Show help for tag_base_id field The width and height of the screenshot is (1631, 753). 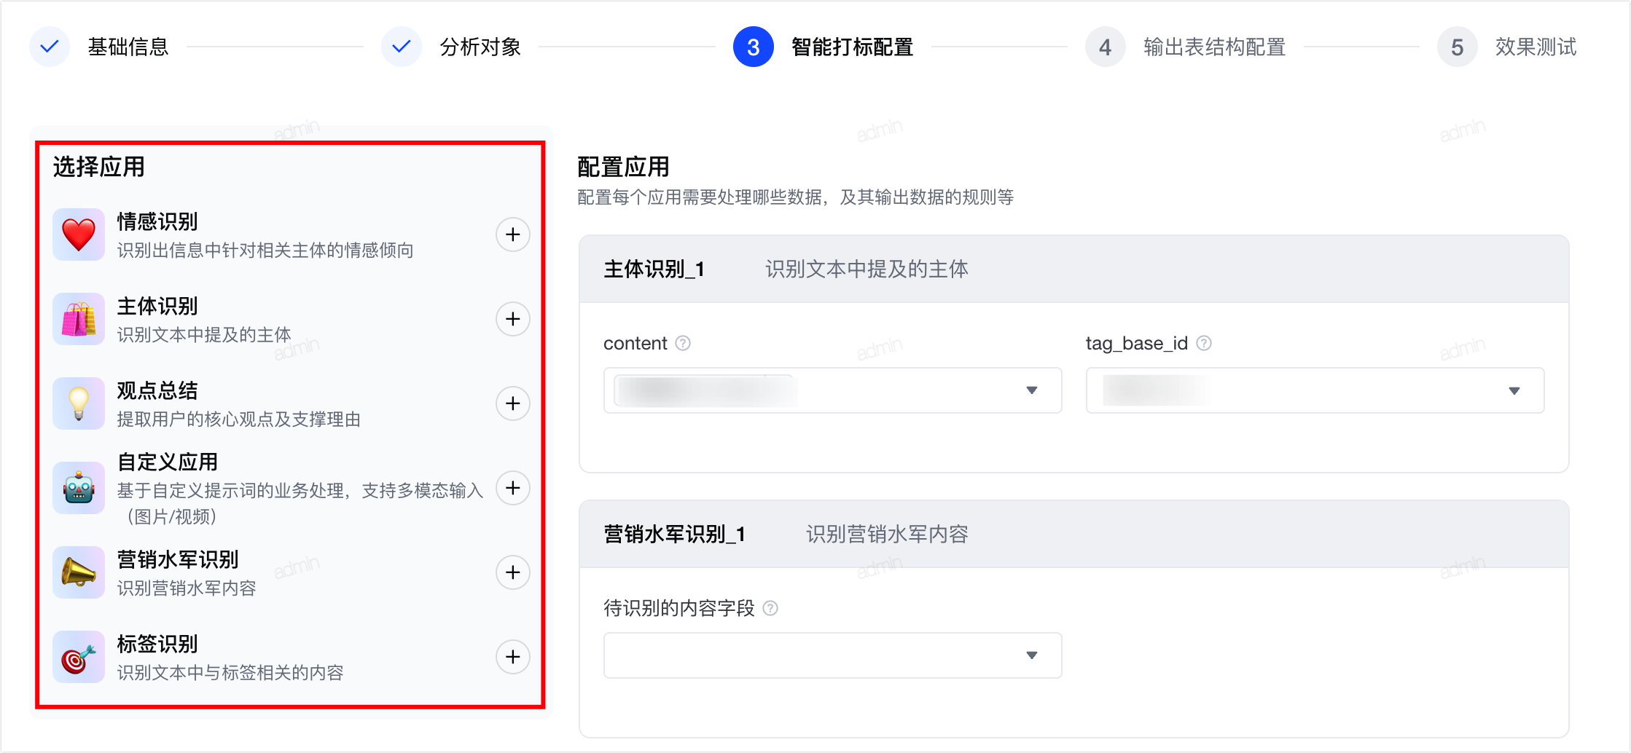pos(1204,343)
